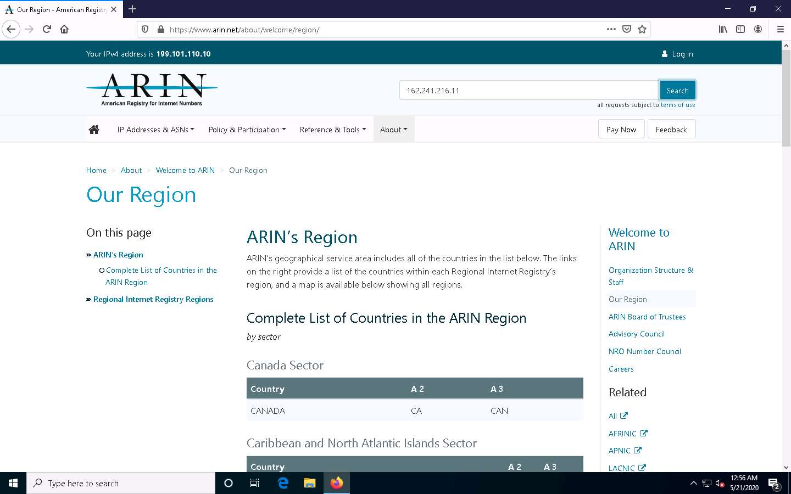
Task: Jump to Regional Internet Registry Regions
Action: (153, 299)
